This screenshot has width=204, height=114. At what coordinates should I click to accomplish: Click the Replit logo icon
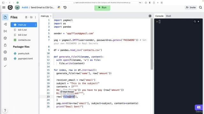pos(10,8)
